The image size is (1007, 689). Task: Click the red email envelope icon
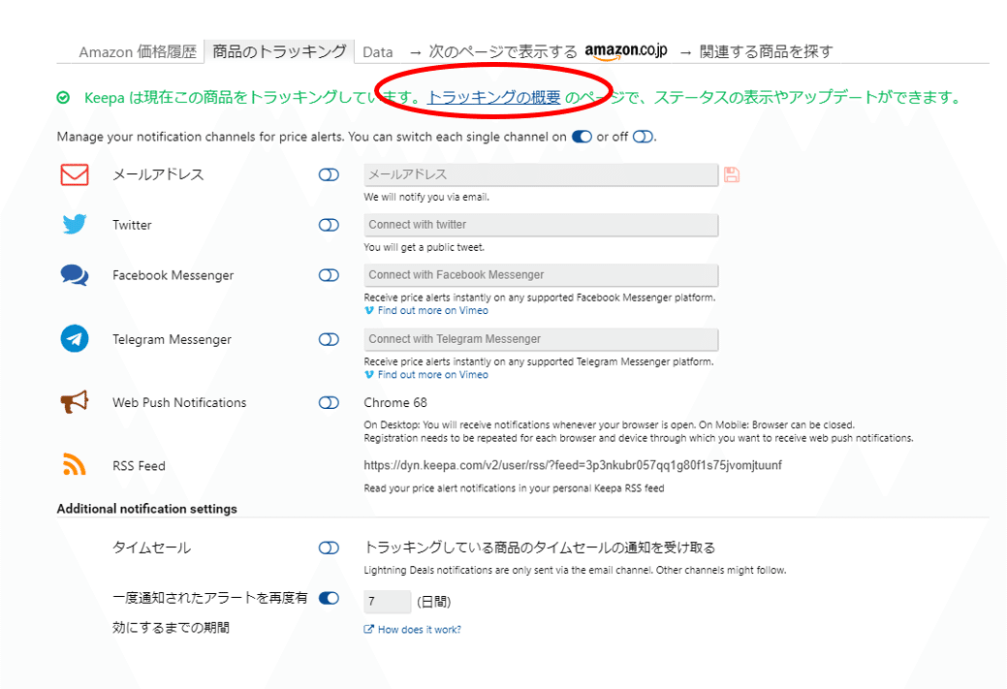(x=75, y=174)
